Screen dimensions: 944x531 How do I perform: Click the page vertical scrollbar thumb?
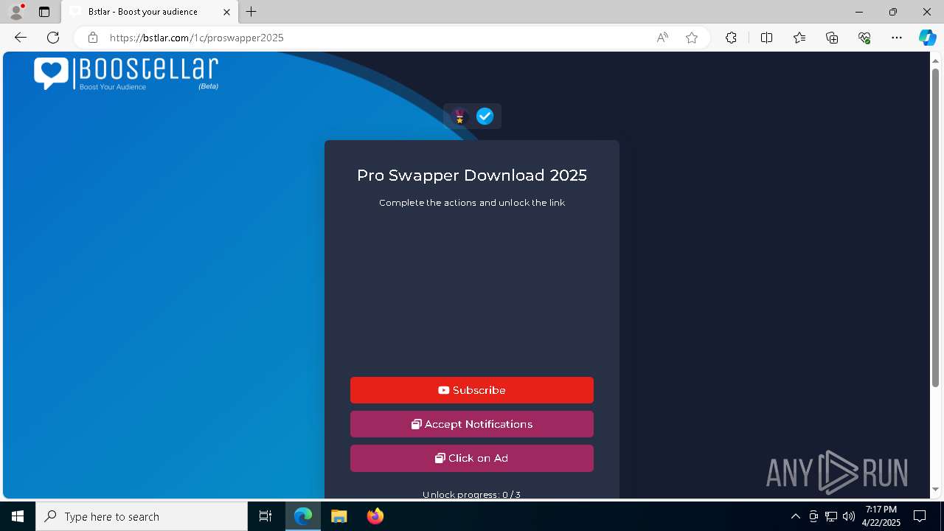pyautogui.click(x=936, y=227)
